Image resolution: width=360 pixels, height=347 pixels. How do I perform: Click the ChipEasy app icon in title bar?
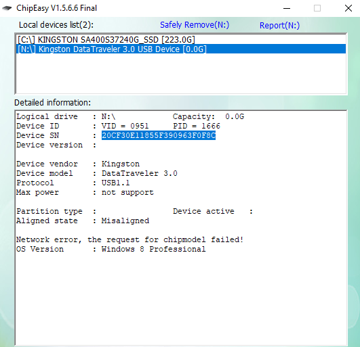7,8
